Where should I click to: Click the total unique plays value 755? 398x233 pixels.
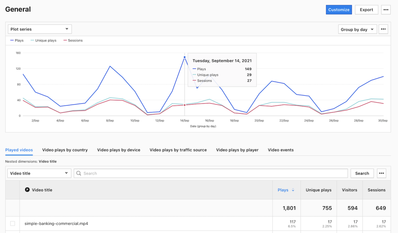click(x=327, y=208)
